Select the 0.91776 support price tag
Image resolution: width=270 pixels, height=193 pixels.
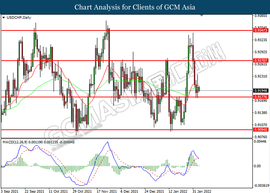point(261,97)
